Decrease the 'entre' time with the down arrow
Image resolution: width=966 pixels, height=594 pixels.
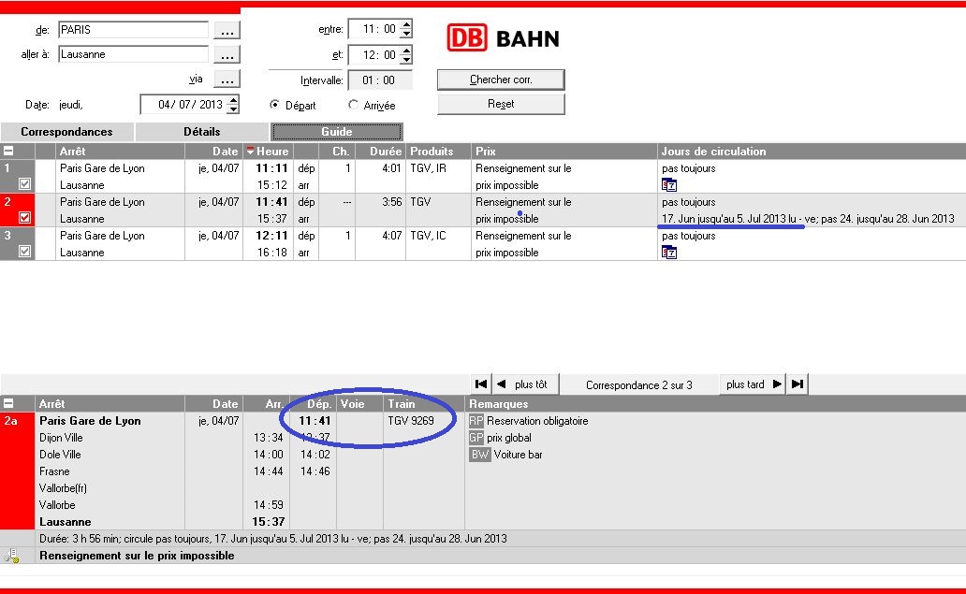(x=406, y=34)
